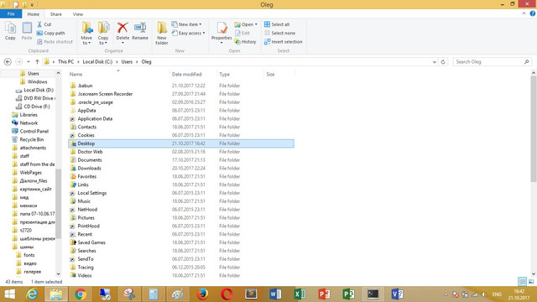Screen dimensions: 537x302
Task: Click Local Disk (C:) in the address bar
Action: coord(97,61)
